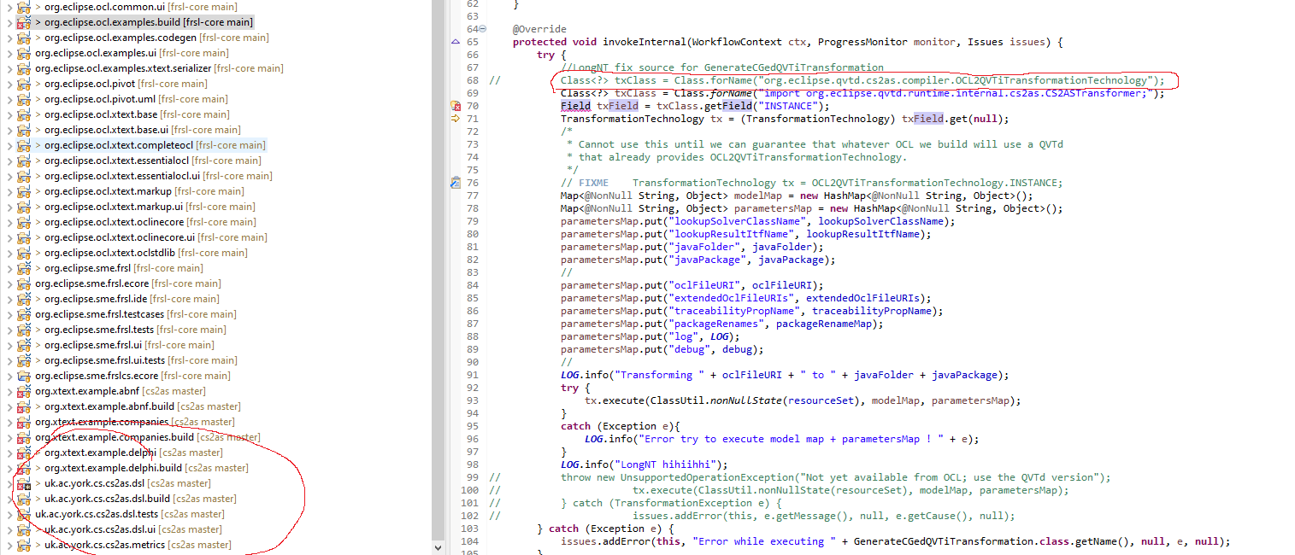Click the arrow marker beside line 71
Viewport: 1295px width, 555px height.
pyautogui.click(x=456, y=119)
